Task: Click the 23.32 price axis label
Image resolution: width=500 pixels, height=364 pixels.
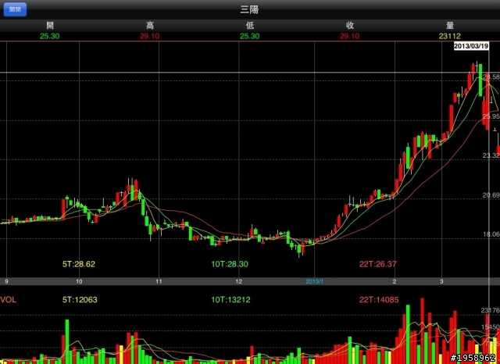Action: click(x=491, y=155)
